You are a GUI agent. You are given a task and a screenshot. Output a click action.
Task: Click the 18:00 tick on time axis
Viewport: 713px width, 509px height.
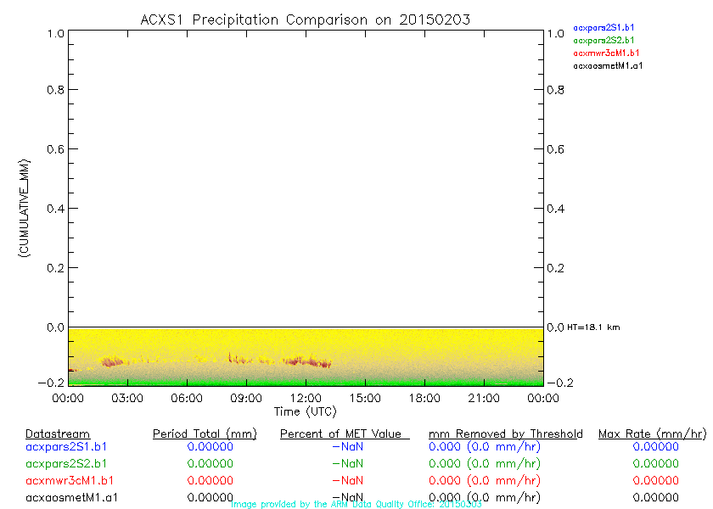click(424, 398)
